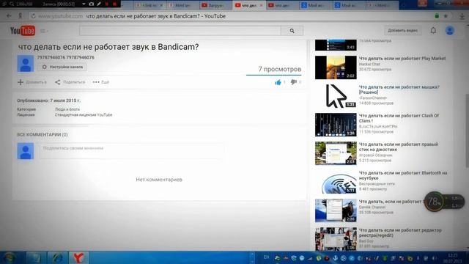Click the Bandicam camera screenshot icon
Screen dimensions: 469x264
click(91, 4)
